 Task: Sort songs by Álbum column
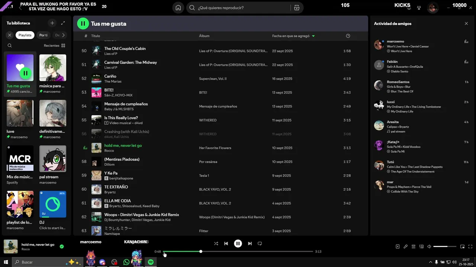pyautogui.click(x=204, y=36)
